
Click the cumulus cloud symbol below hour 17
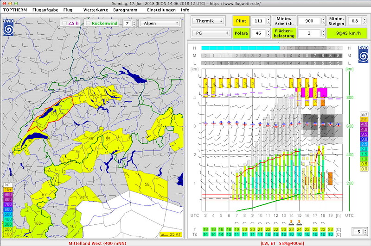tap(315, 223)
